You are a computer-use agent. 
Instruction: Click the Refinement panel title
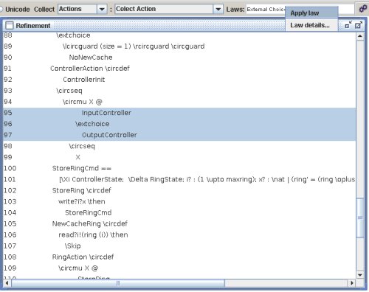33,26
